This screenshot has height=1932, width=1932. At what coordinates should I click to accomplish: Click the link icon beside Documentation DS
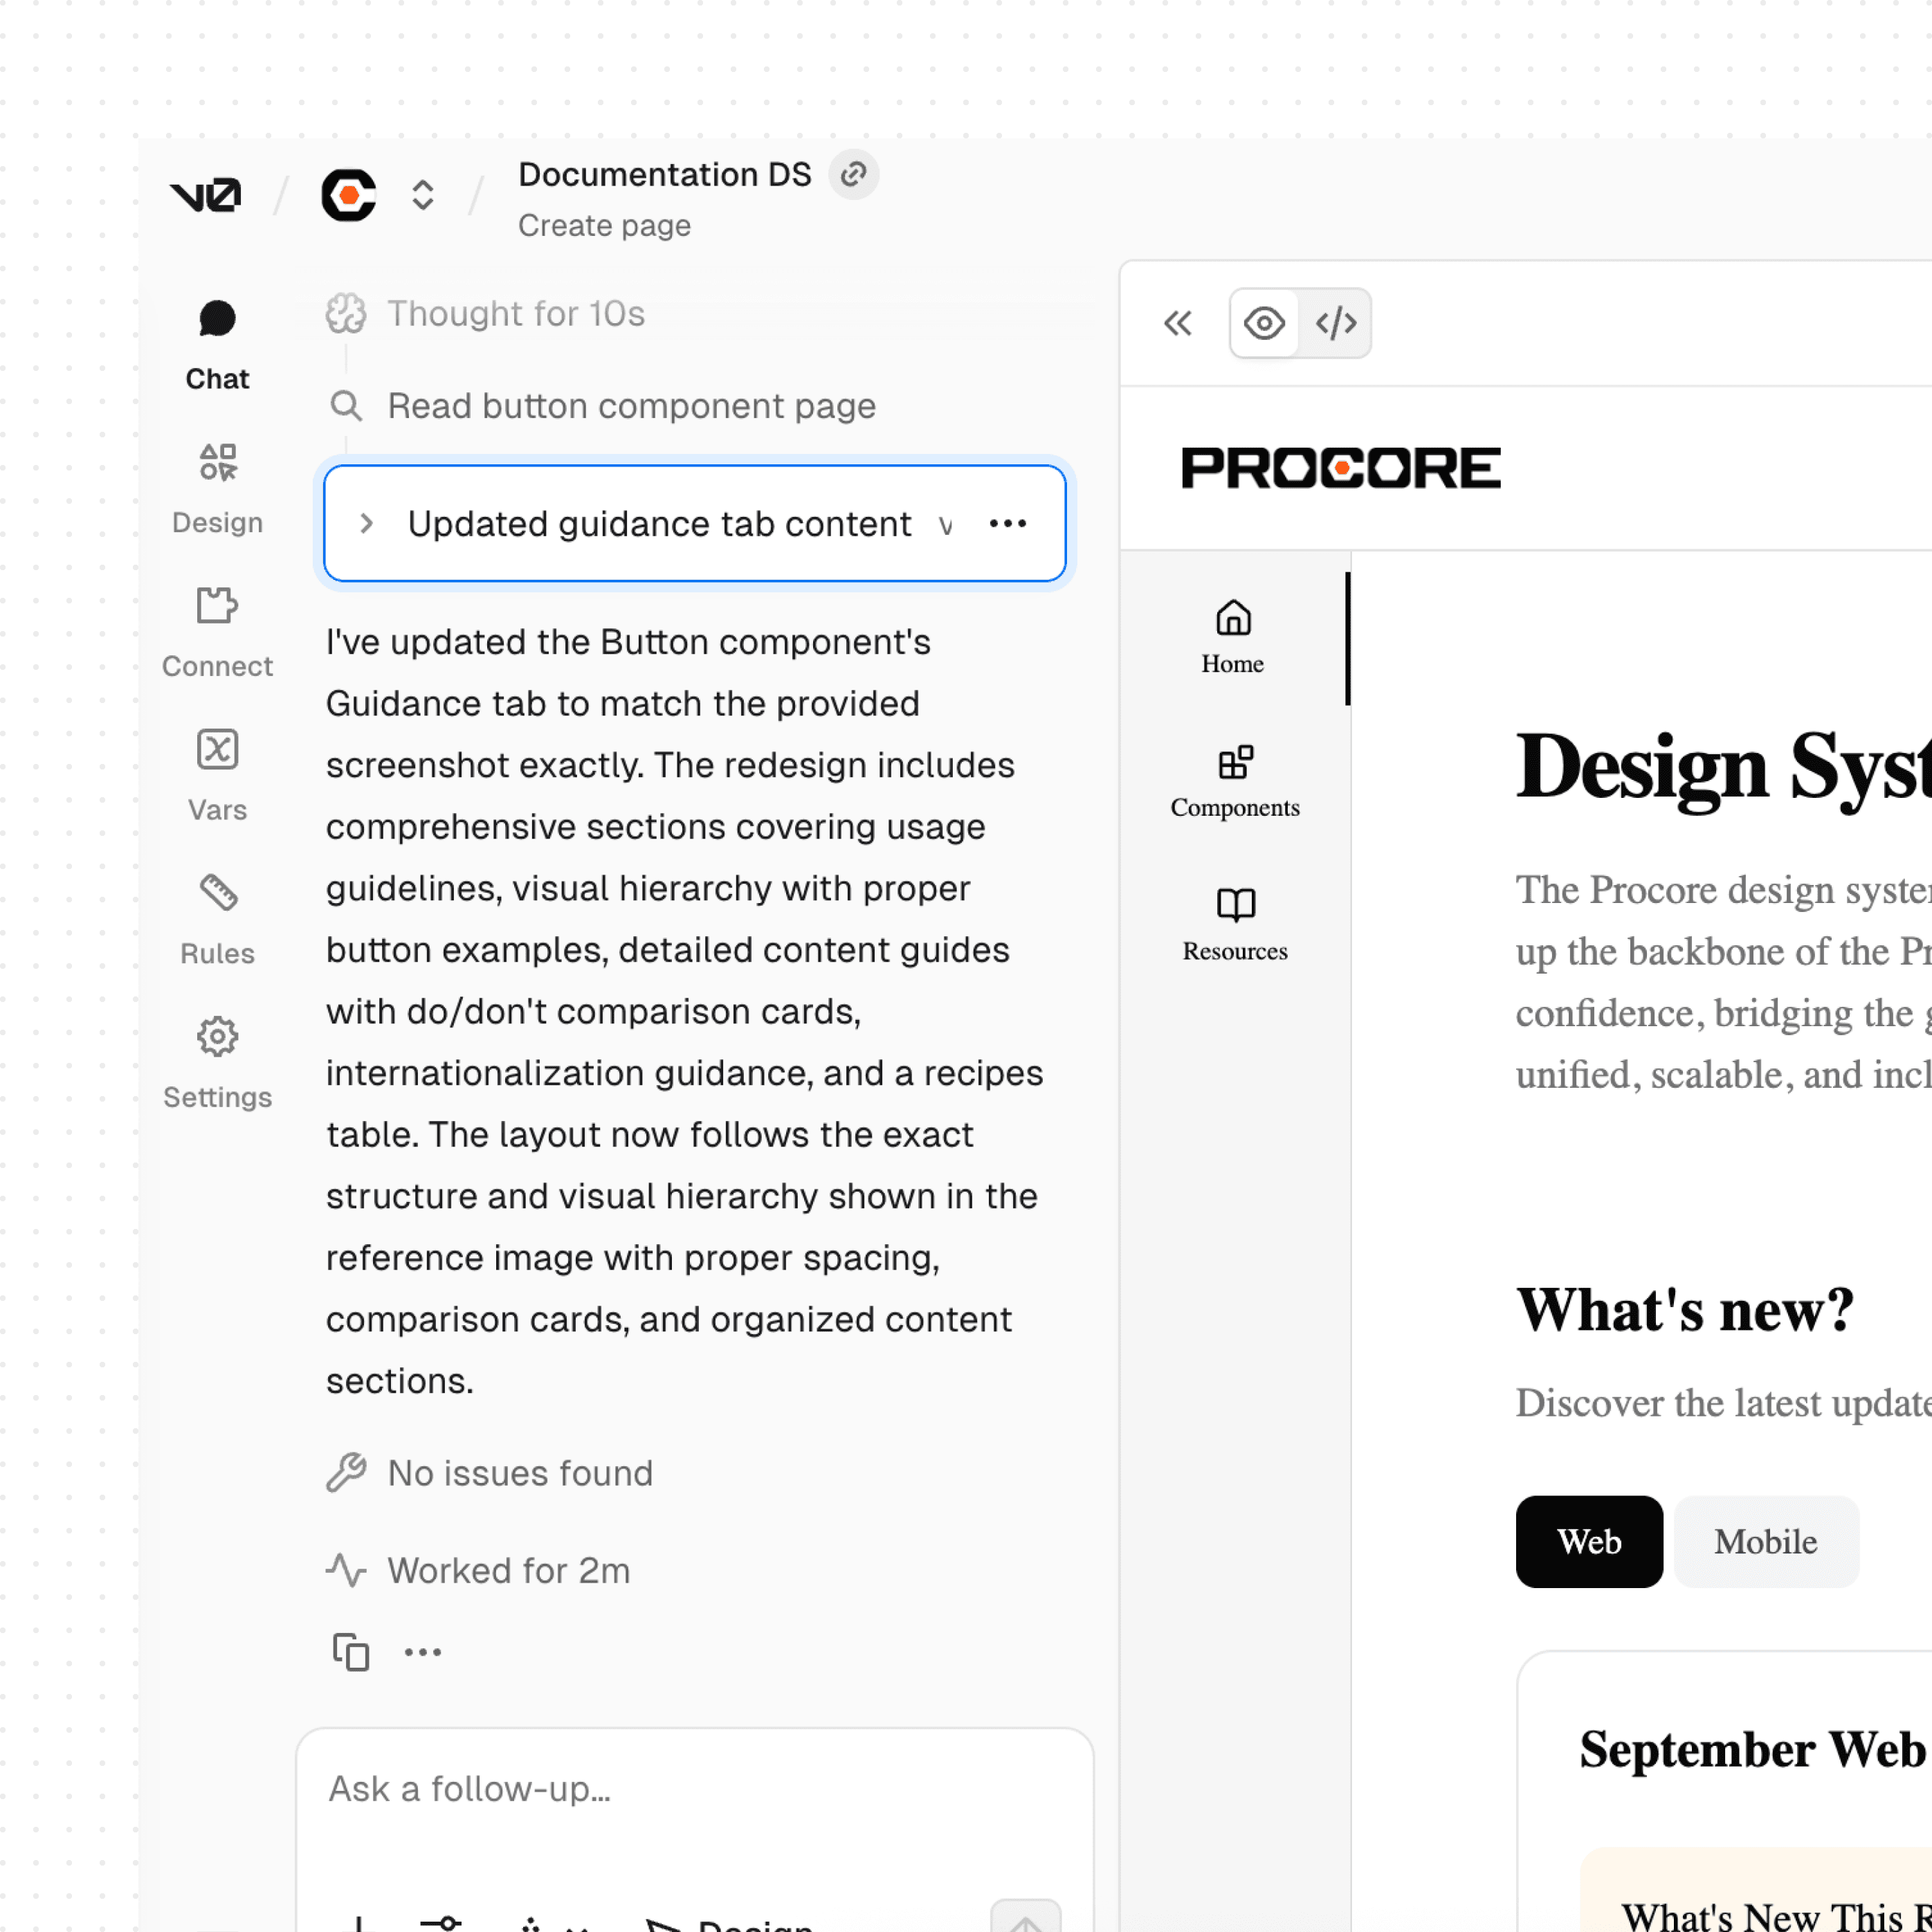(853, 175)
